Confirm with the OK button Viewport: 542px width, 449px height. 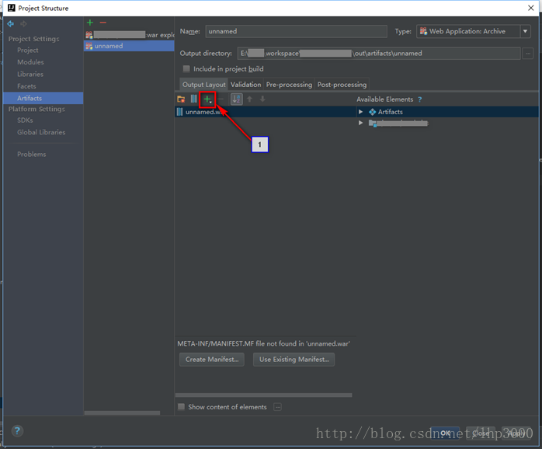point(445,433)
